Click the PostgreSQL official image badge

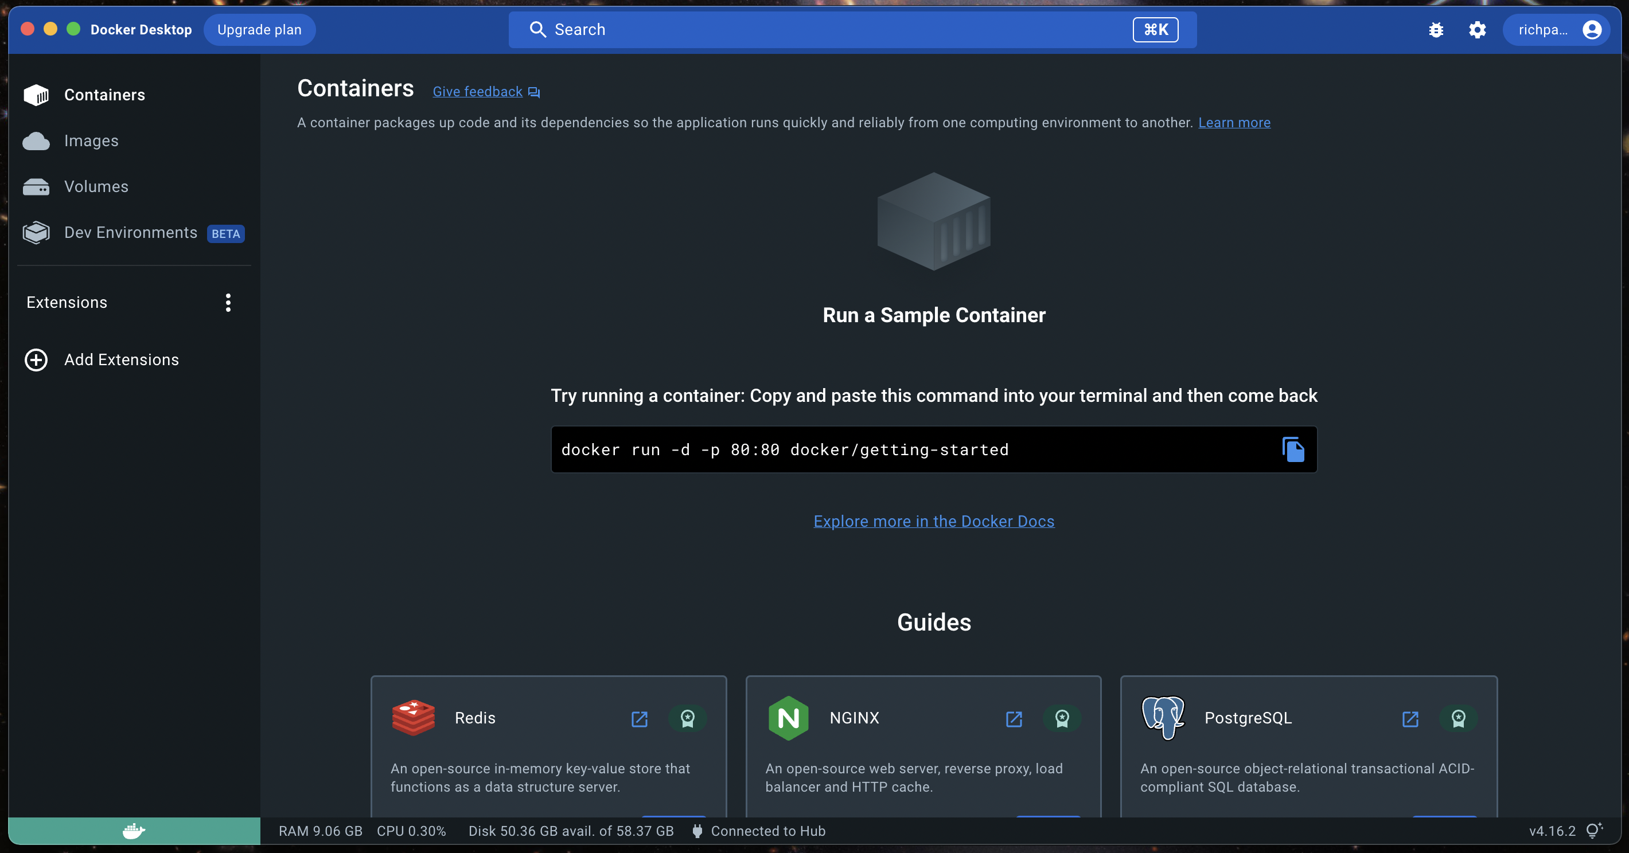tap(1458, 718)
